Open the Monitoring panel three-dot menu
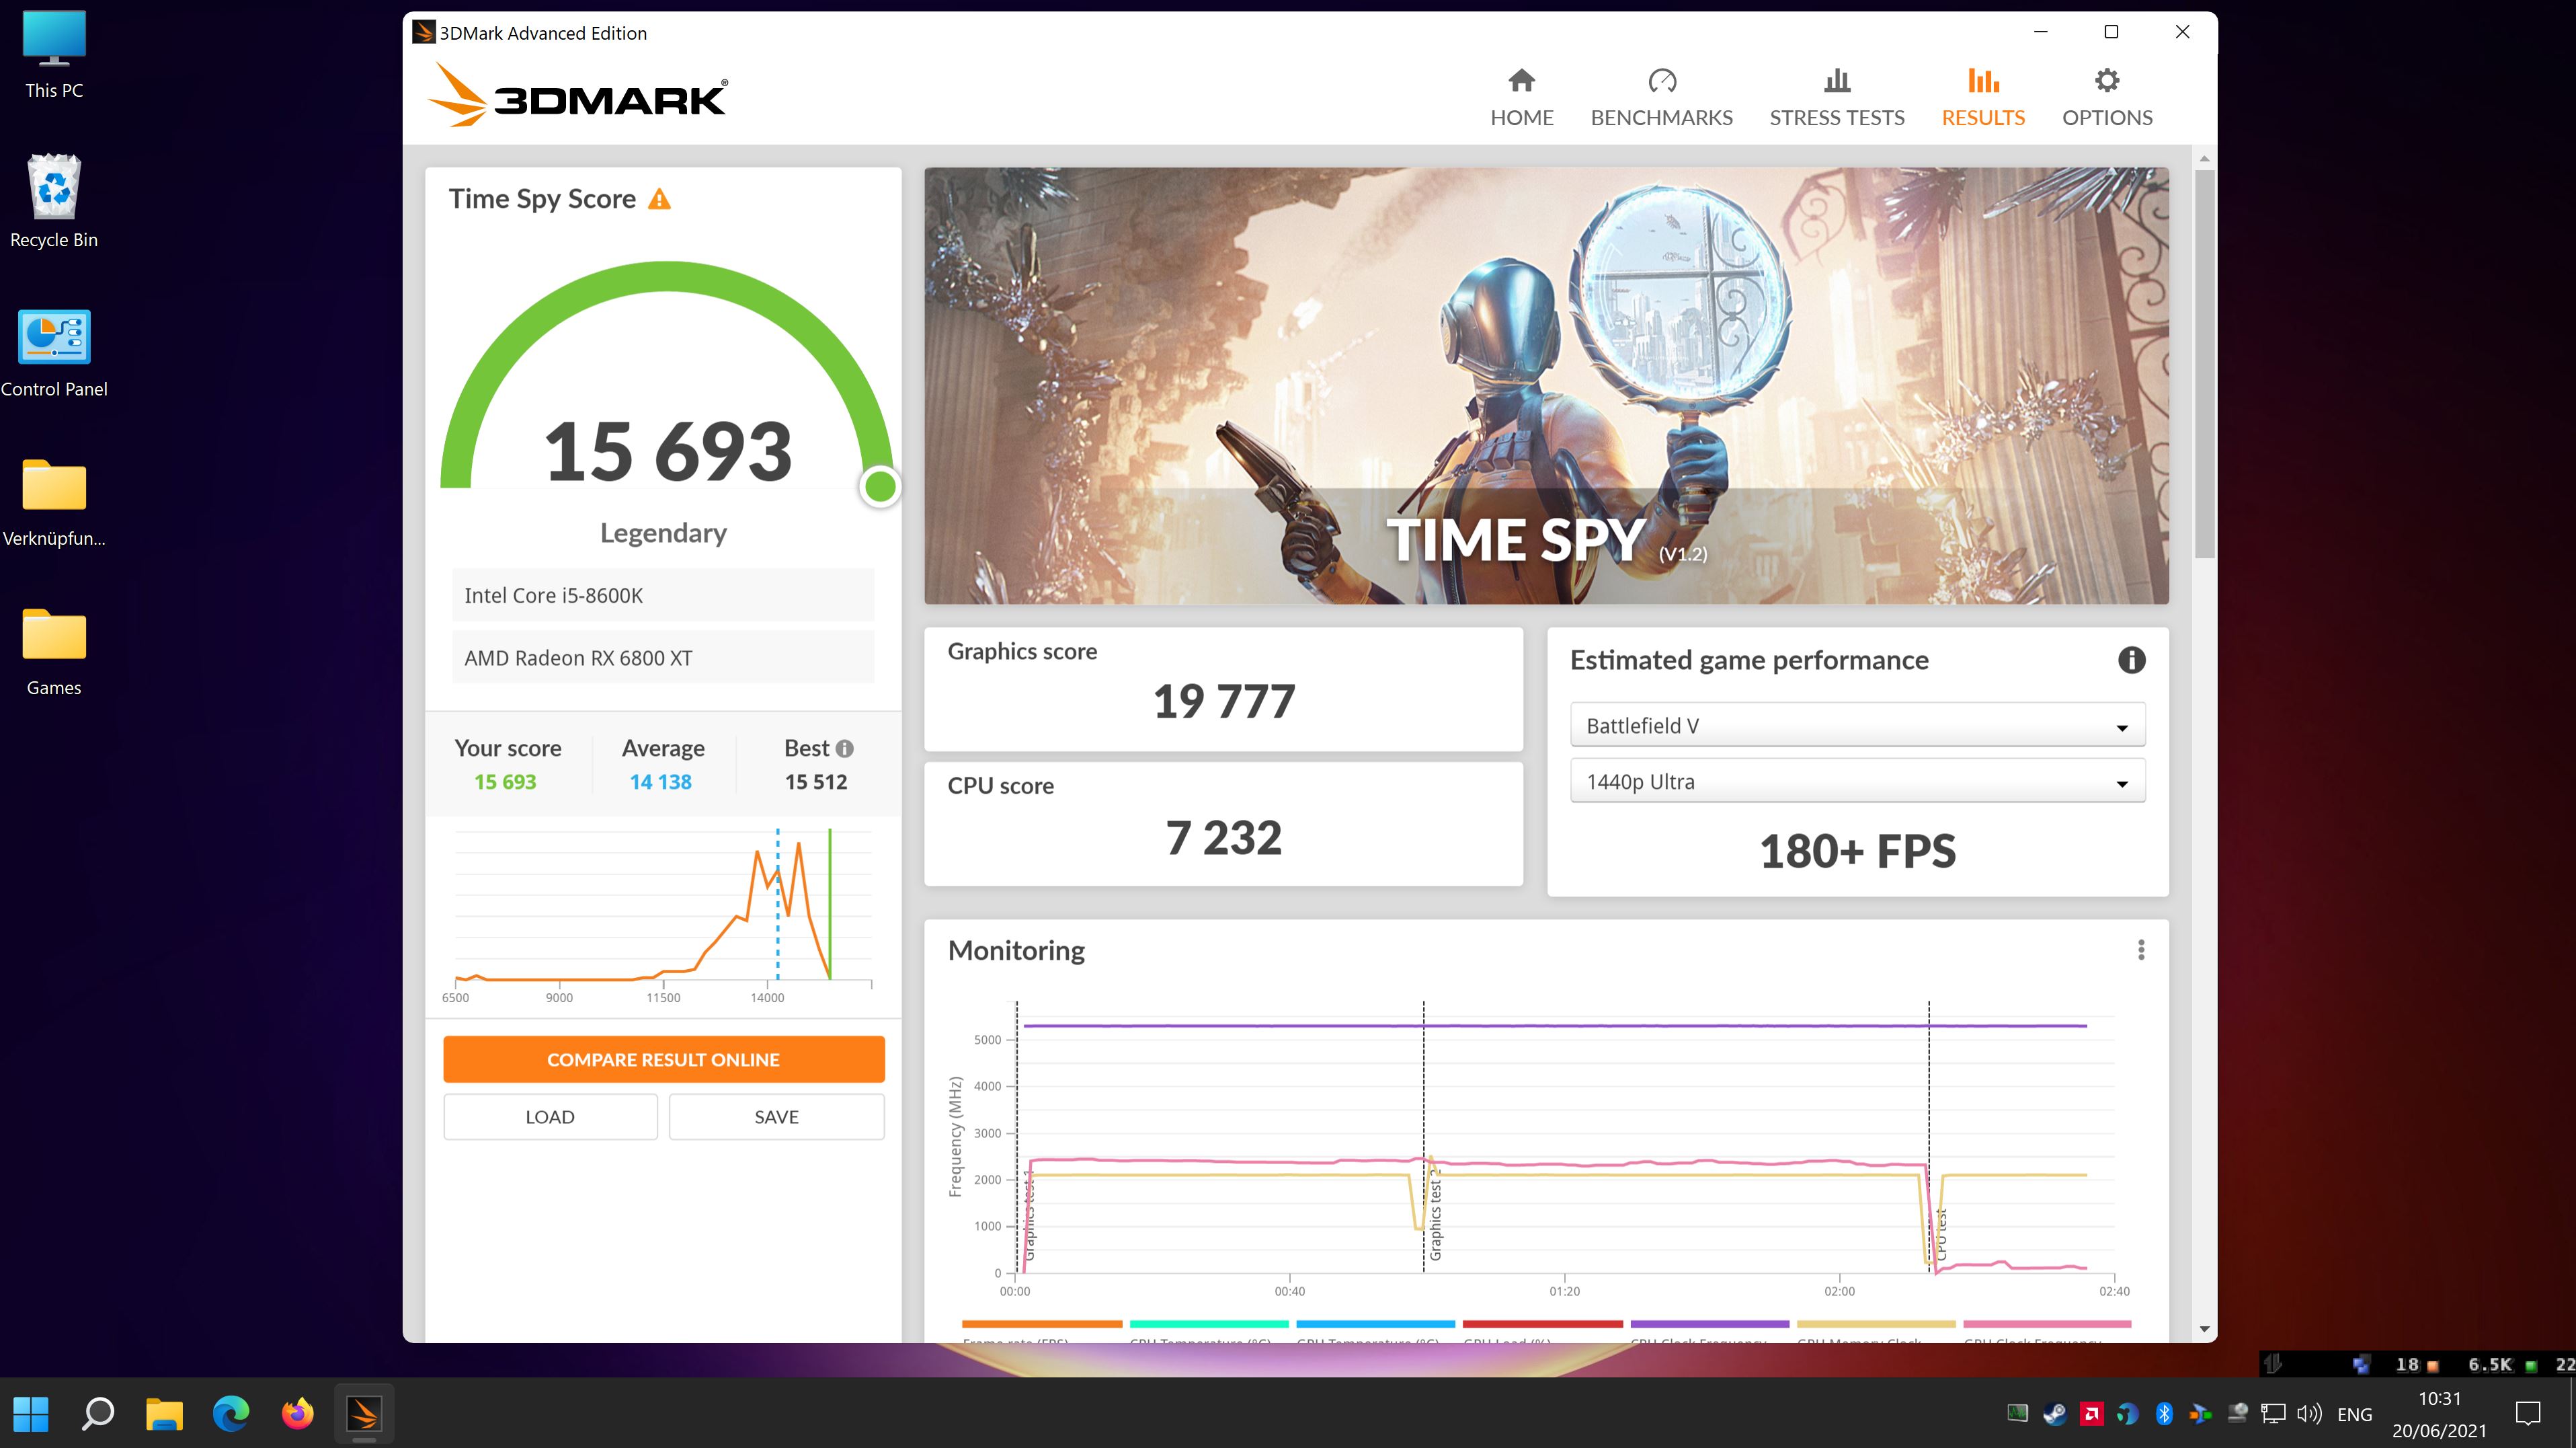 [x=2141, y=949]
